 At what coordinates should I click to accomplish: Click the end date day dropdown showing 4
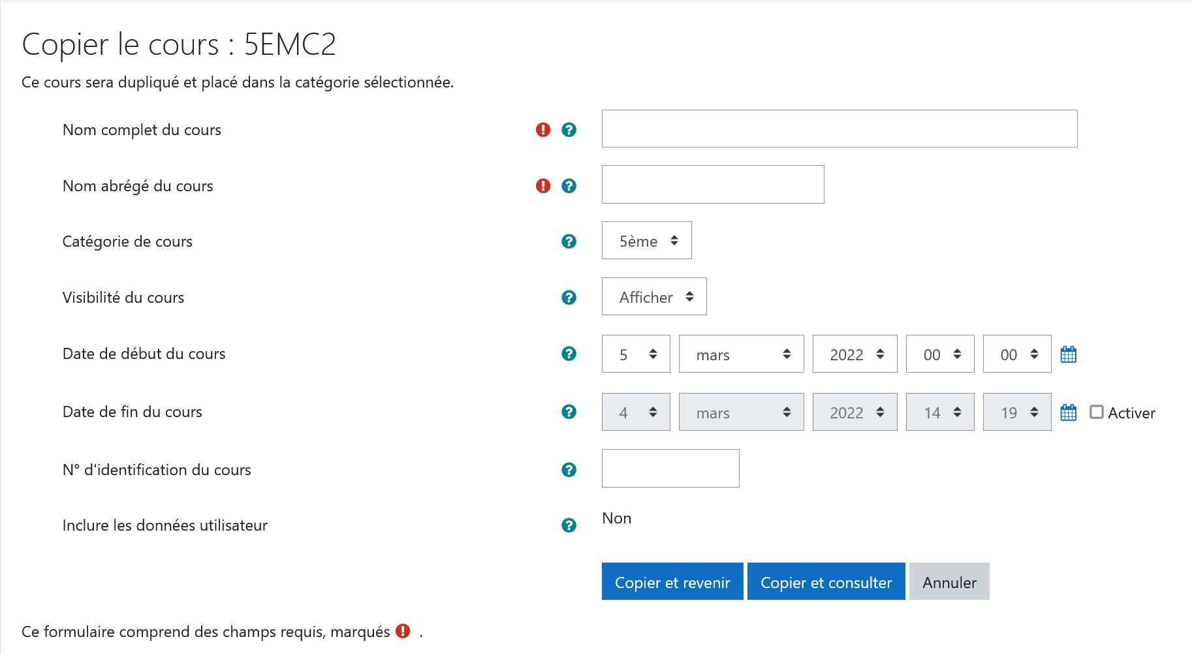click(636, 412)
